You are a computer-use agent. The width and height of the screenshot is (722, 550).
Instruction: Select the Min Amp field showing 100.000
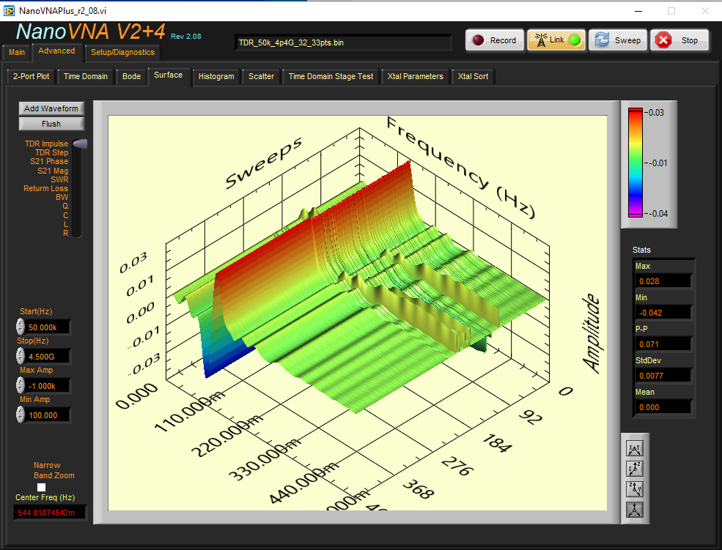[48, 416]
